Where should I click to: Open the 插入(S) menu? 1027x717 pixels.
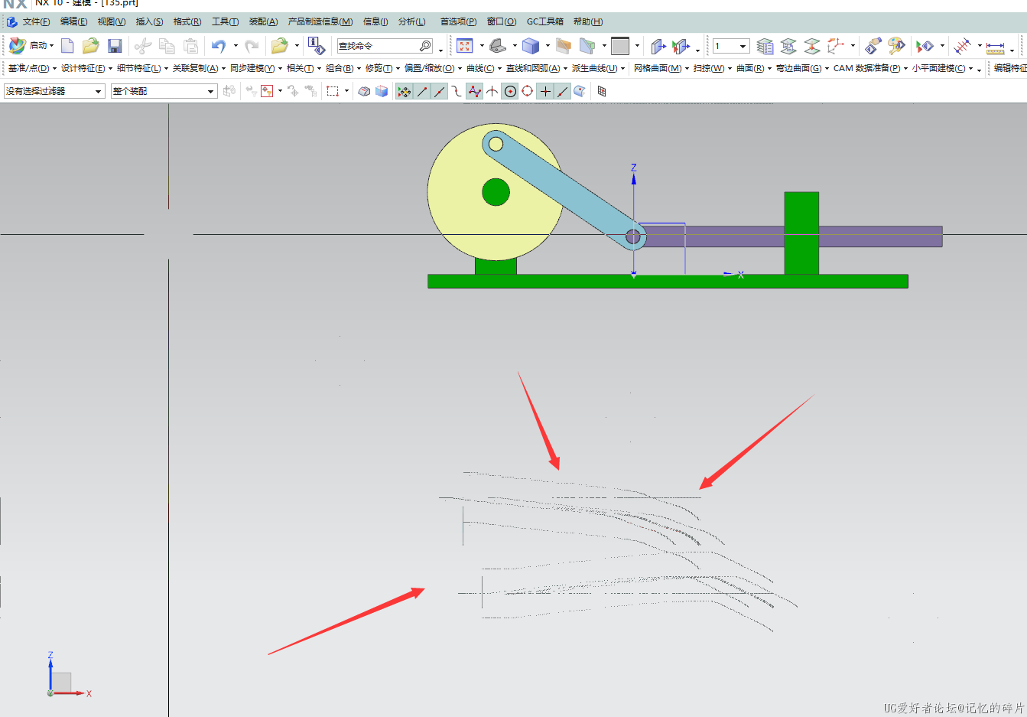tap(150, 21)
